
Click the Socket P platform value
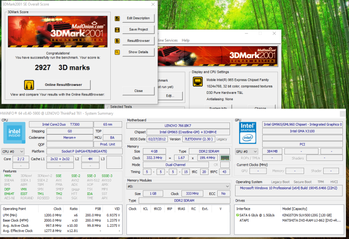(x=84, y=151)
